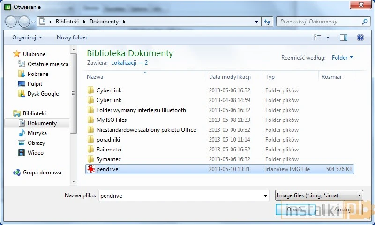This screenshot has width=375, height=225.
Task: Open the Image files type filter dropdown
Action: [x=319, y=195]
